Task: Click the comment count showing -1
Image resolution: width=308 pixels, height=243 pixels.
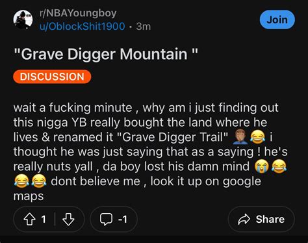Action: click(x=123, y=220)
